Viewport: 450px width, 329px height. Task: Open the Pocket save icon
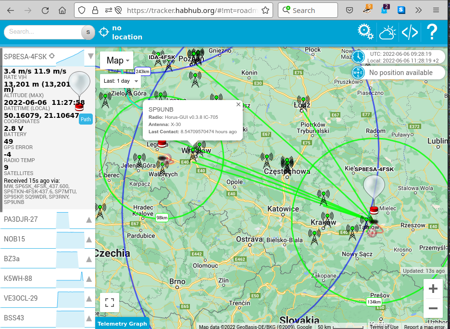pyautogui.click(x=349, y=11)
